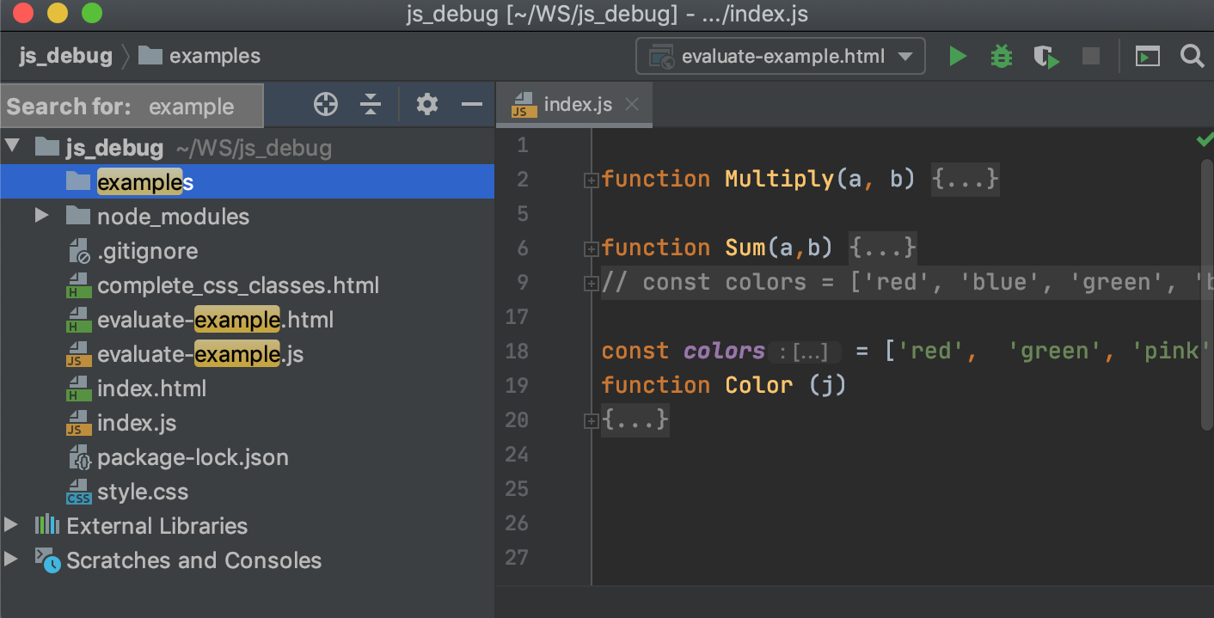The image size is (1214, 618).
Task: Run with coverage using the shield icon
Action: (x=1045, y=57)
